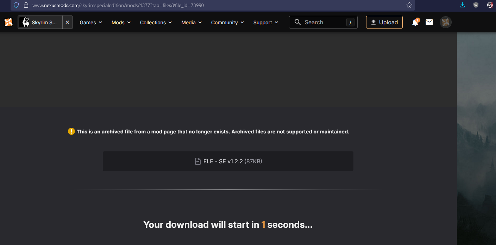Open the Media dropdown menu
The height and width of the screenshot is (245, 496).
pyautogui.click(x=192, y=23)
